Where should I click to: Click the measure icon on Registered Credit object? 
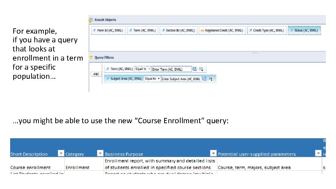point(202,30)
